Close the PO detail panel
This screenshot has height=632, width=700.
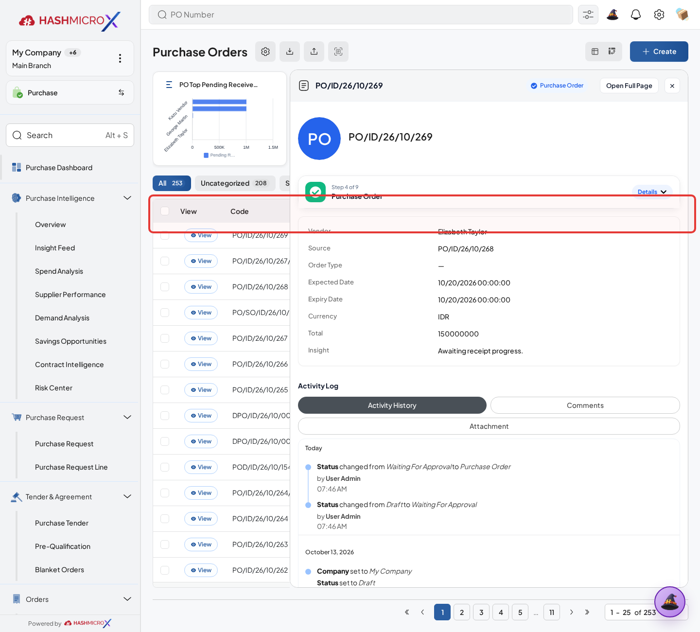click(x=672, y=86)
